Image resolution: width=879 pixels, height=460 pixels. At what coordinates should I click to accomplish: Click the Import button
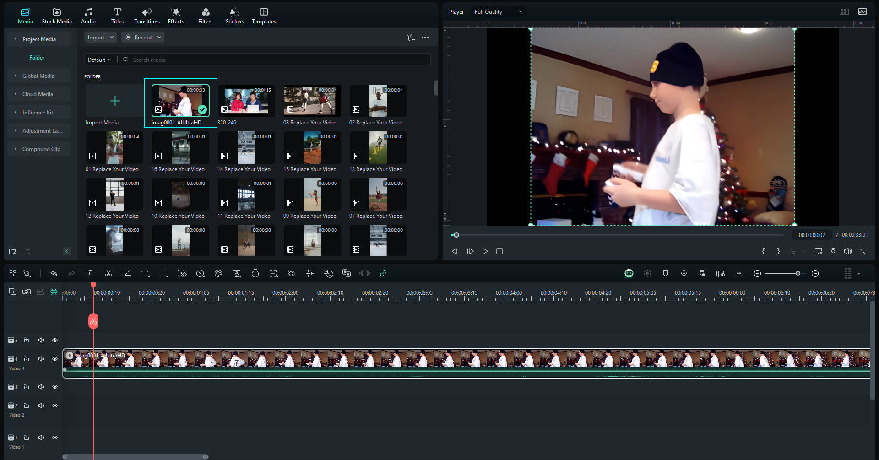point(100,38)
